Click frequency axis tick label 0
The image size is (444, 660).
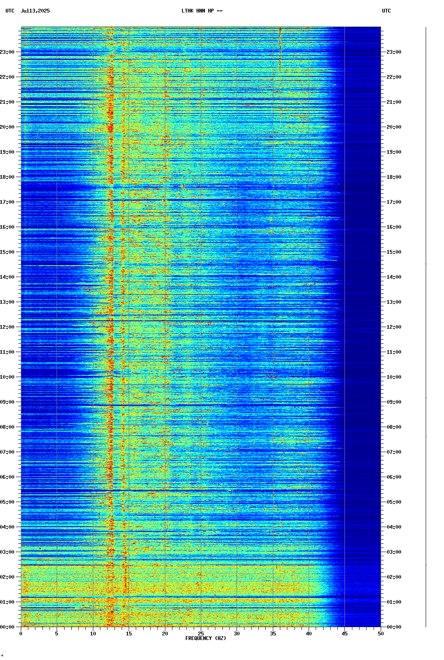click(x=21, y=634)
